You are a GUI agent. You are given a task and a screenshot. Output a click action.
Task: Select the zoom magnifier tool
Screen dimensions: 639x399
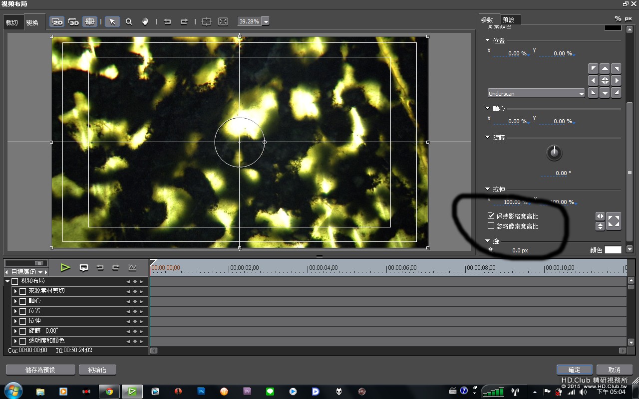tap(129, 21)
